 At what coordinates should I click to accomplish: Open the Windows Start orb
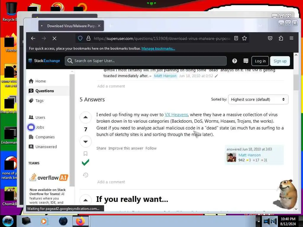[x=8, y=221]
